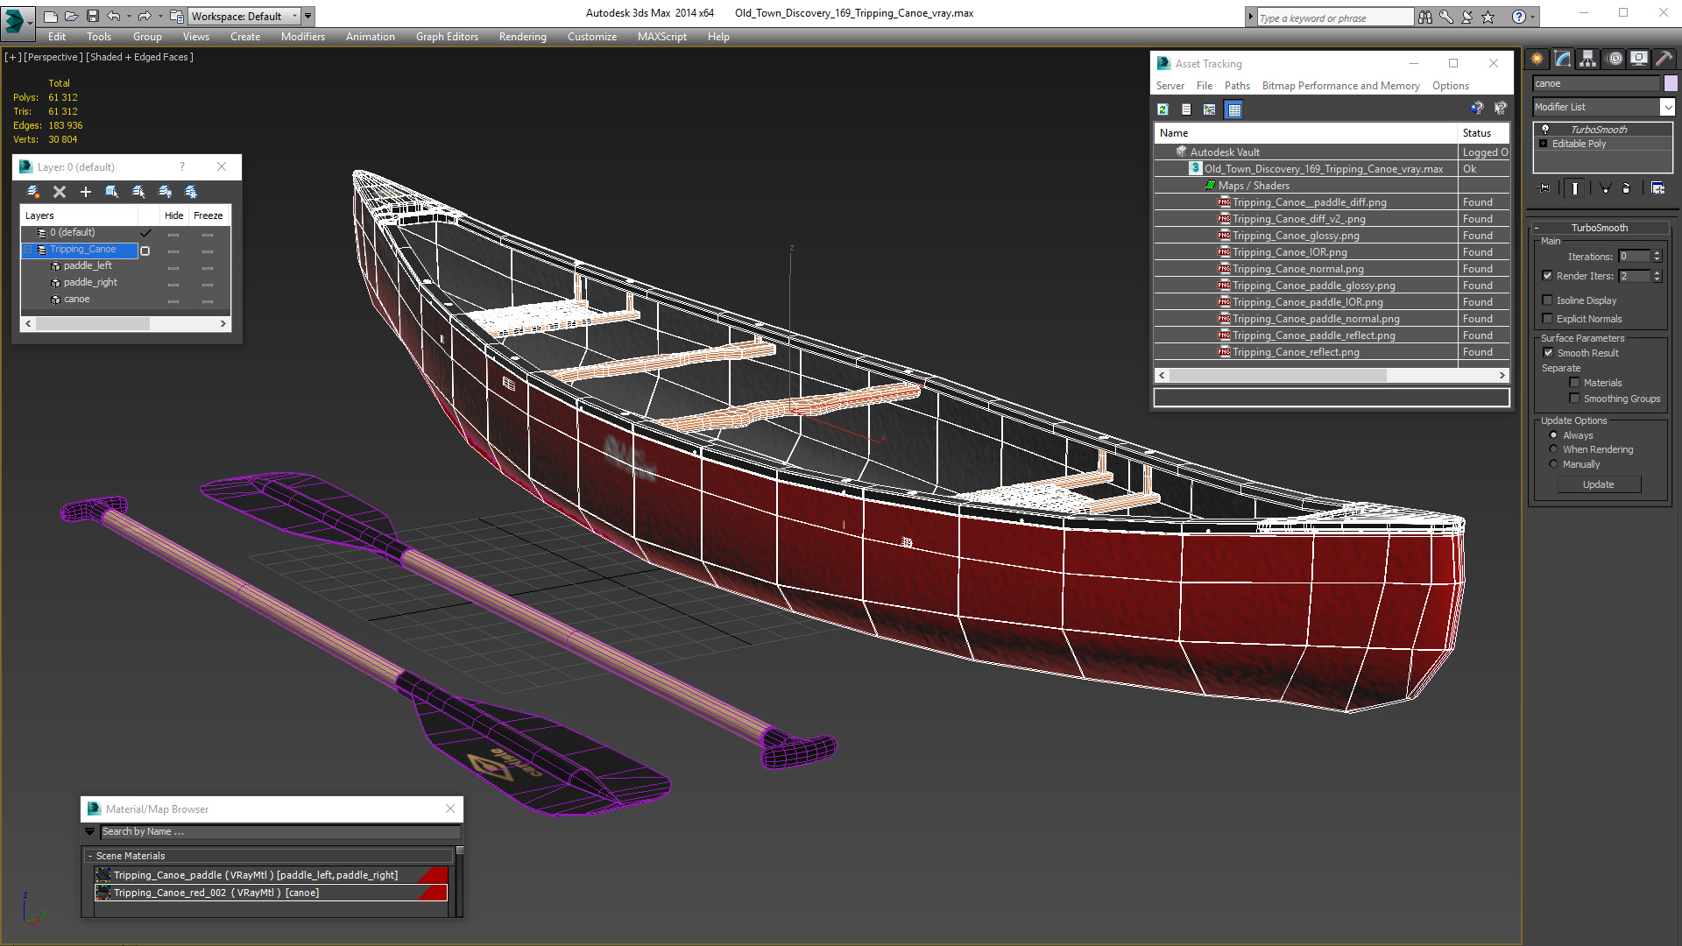Click the Project Folder icon beside Workspace
Viewport: 1682px width, 946px height.
[176, 16]
